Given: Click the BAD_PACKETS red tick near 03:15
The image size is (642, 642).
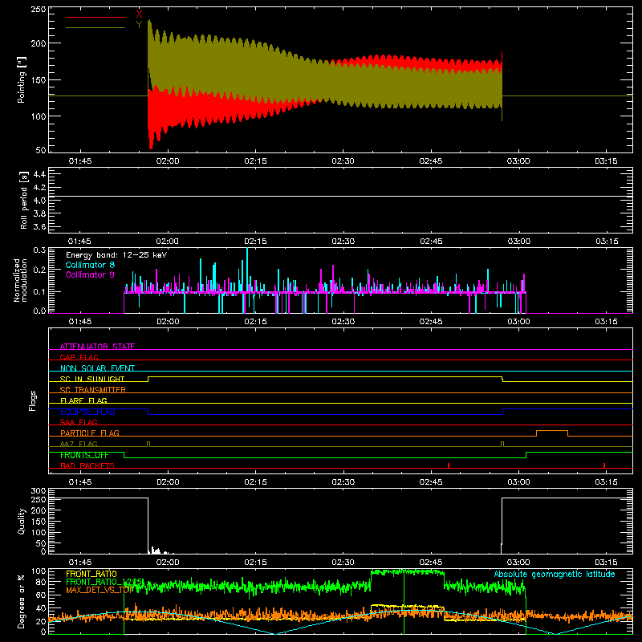Looking at the screenshot, I should [x=604, y=465].
